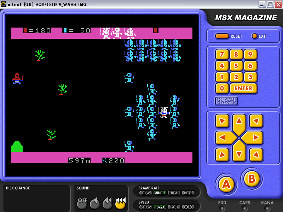Close the intent emulator window
Viewport: 283px width, 212px height.
(x=278, y=4)
